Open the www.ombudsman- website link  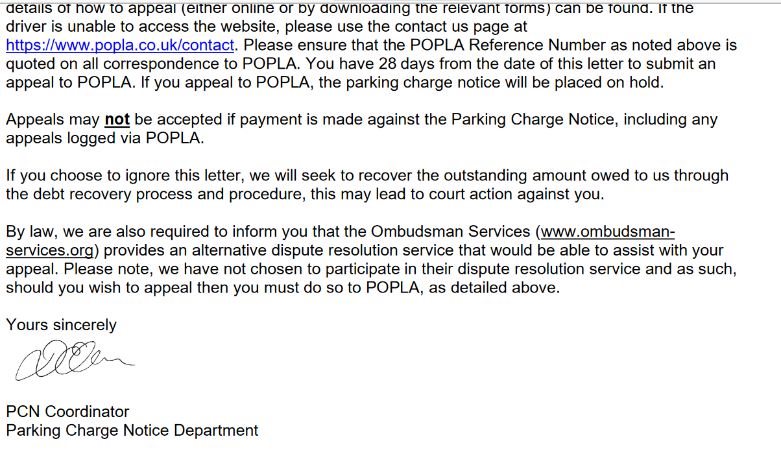click(608, 232)
